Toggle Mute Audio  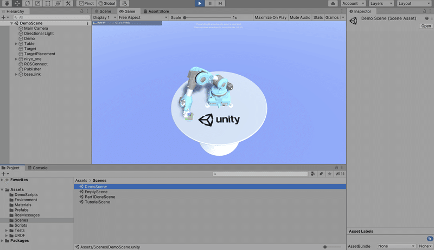point(300,17)
